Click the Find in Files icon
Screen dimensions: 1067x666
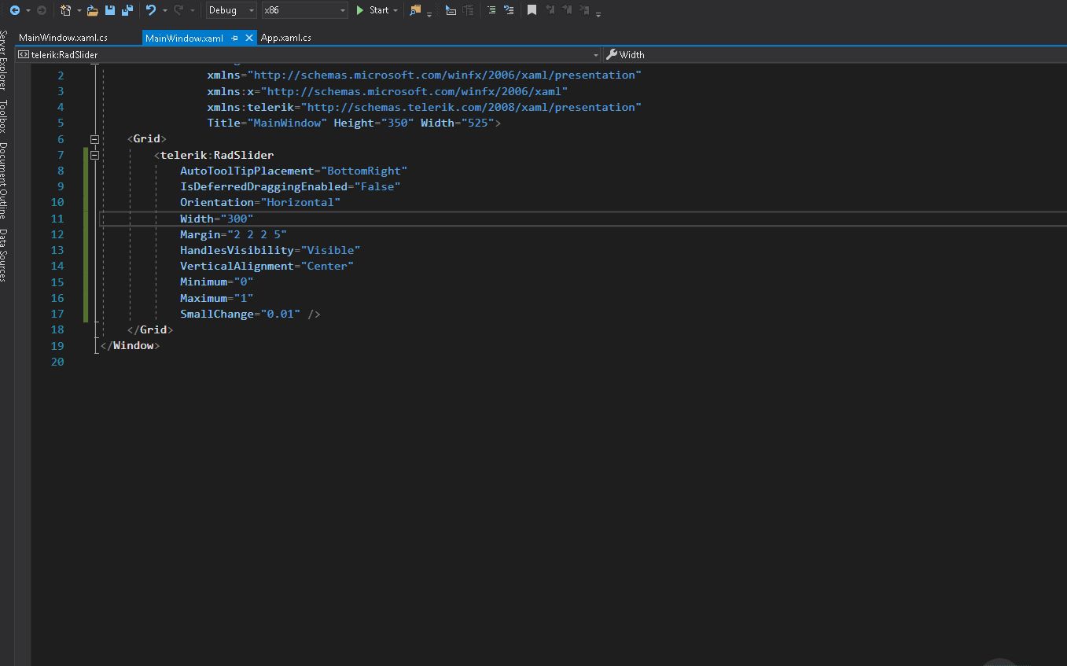[x=415, y=10]
